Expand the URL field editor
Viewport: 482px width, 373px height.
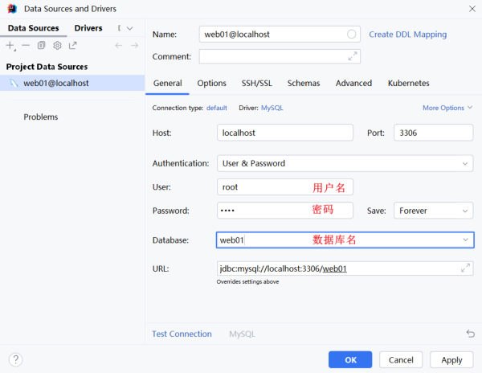click(x=465, y=268)
